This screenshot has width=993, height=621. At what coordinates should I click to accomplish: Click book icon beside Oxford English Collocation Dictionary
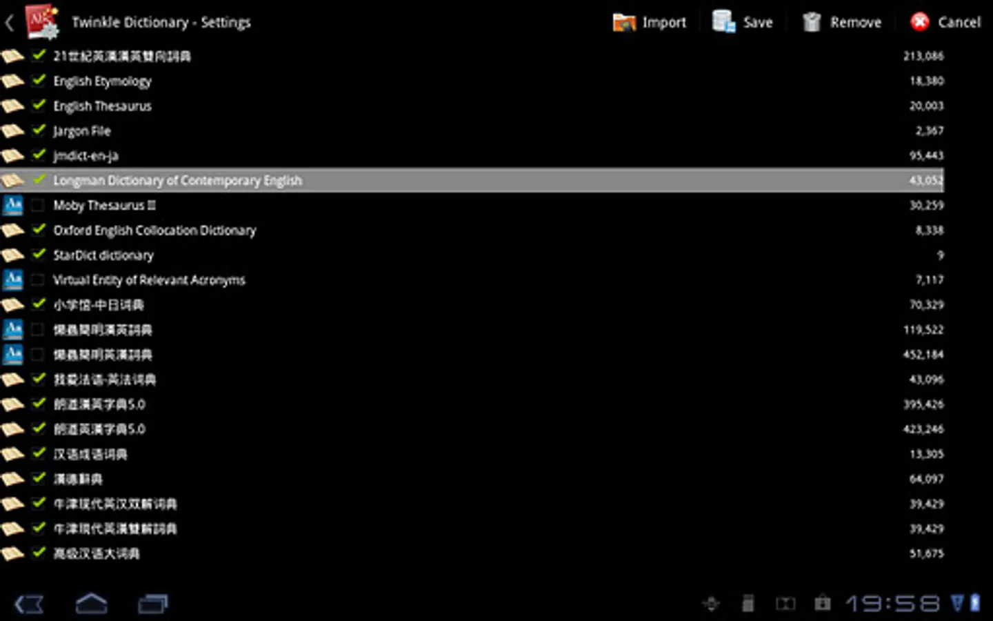pyautogui.click(x=12, y=230)
